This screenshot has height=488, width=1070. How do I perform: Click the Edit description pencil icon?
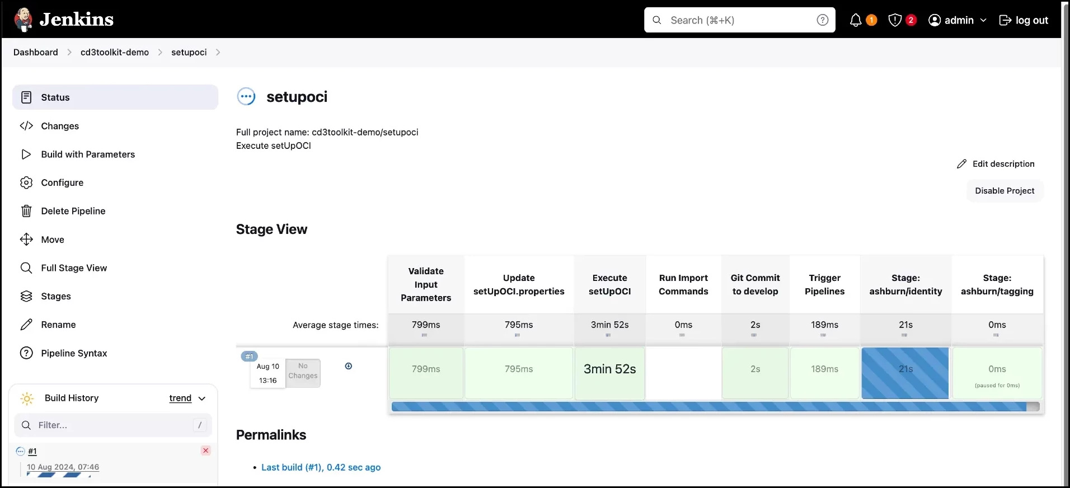click(961, 164)
